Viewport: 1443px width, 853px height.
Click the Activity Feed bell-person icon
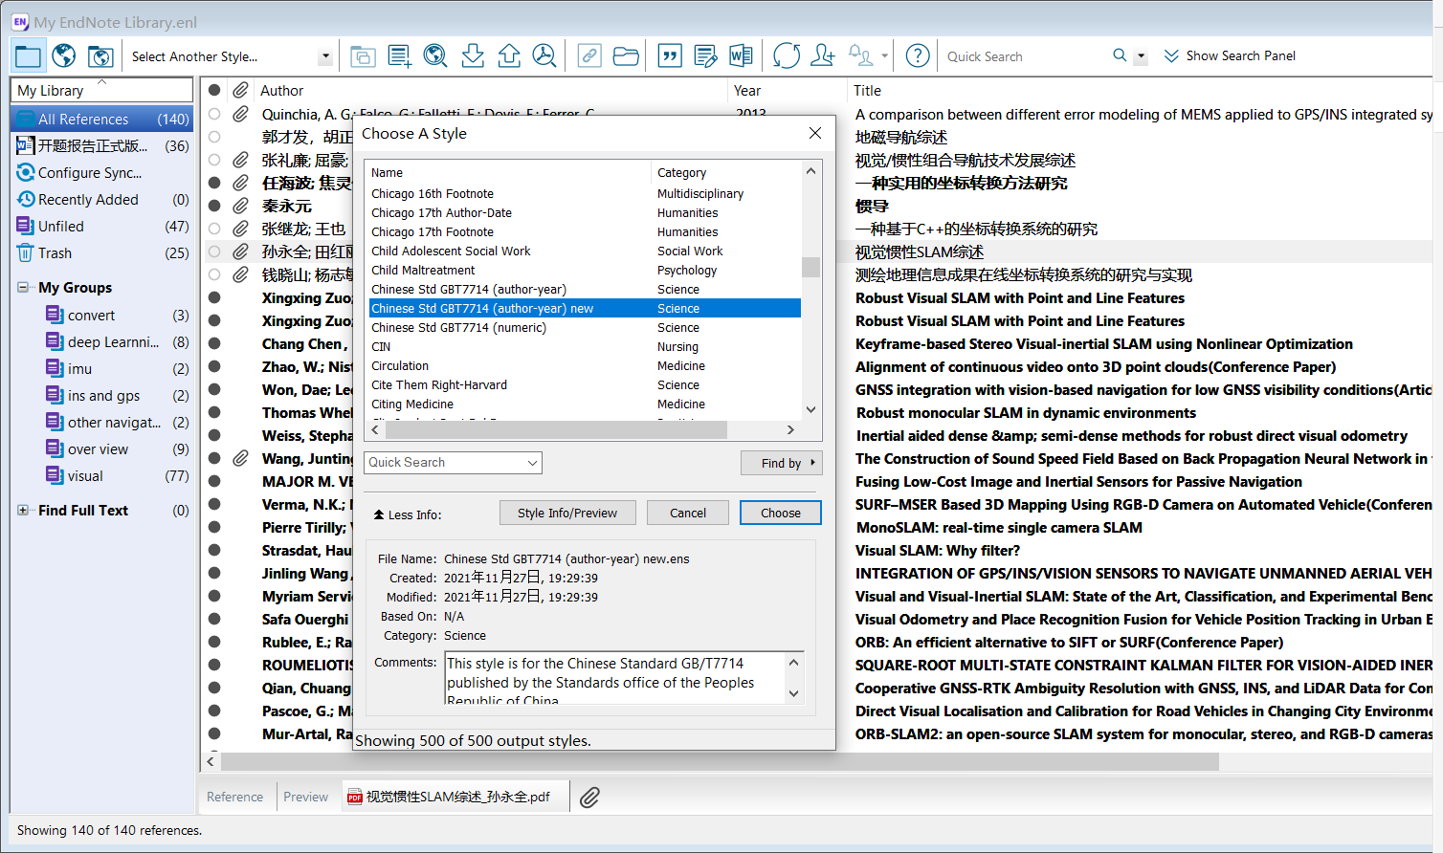point(860,56)
